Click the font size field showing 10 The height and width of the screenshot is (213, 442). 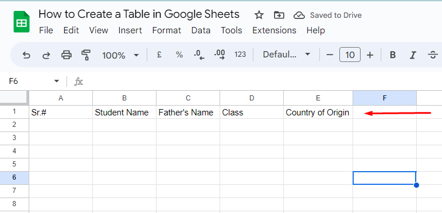(x=350, y=55)
